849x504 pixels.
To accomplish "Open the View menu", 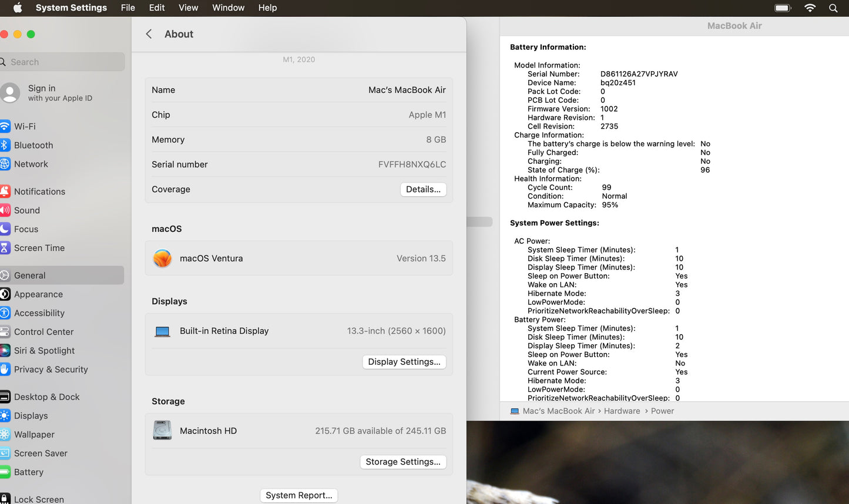I will tap(188, 8).
